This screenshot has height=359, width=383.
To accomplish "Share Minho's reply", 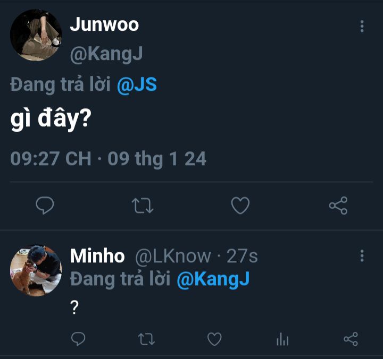I will coord(351,339).
